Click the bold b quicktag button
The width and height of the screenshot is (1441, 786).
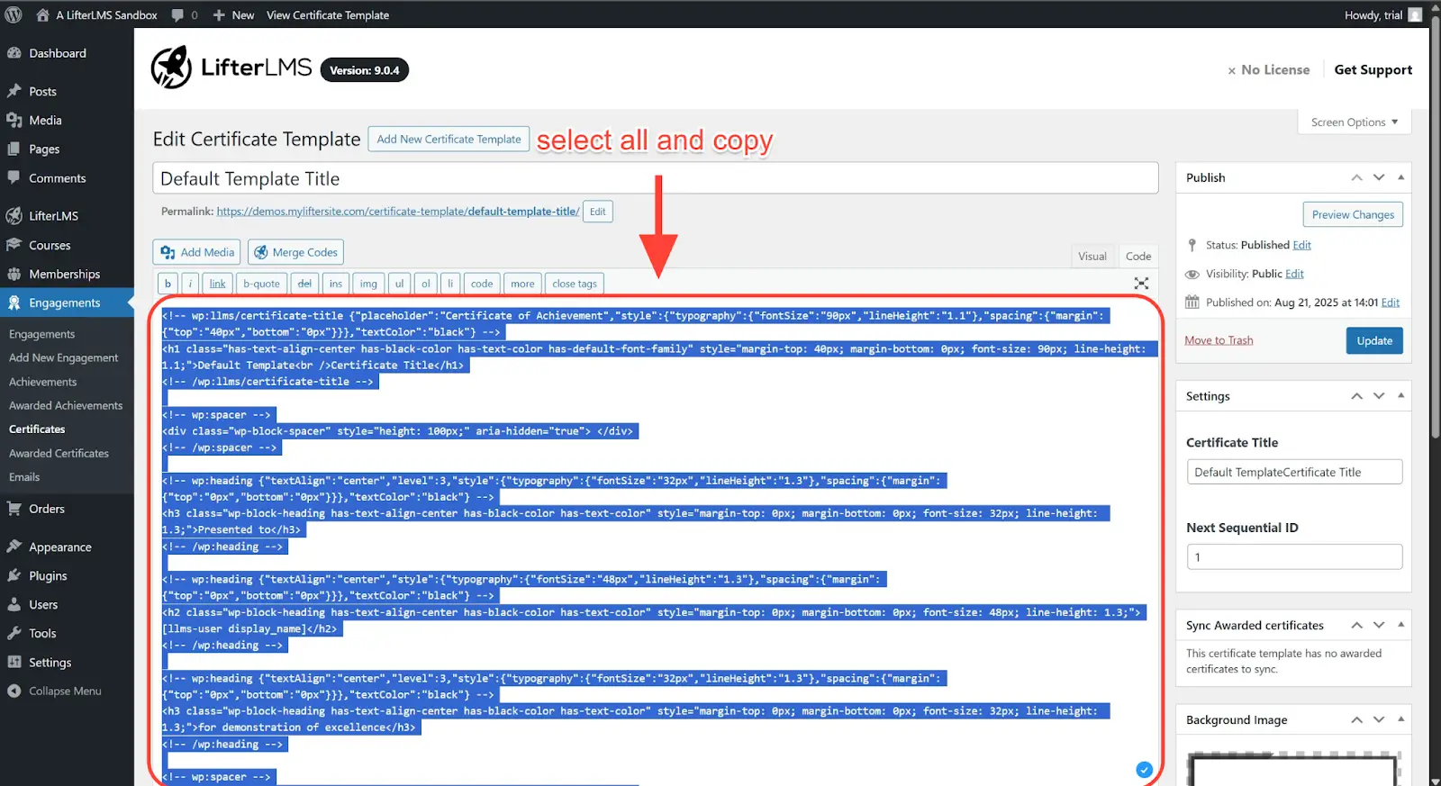168,284
